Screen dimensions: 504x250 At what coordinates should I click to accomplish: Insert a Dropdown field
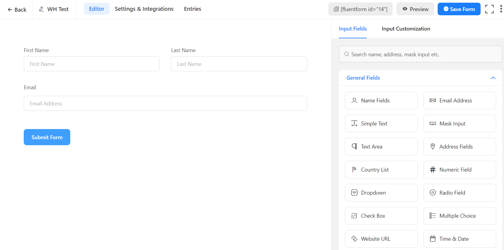tap(381, 193)
